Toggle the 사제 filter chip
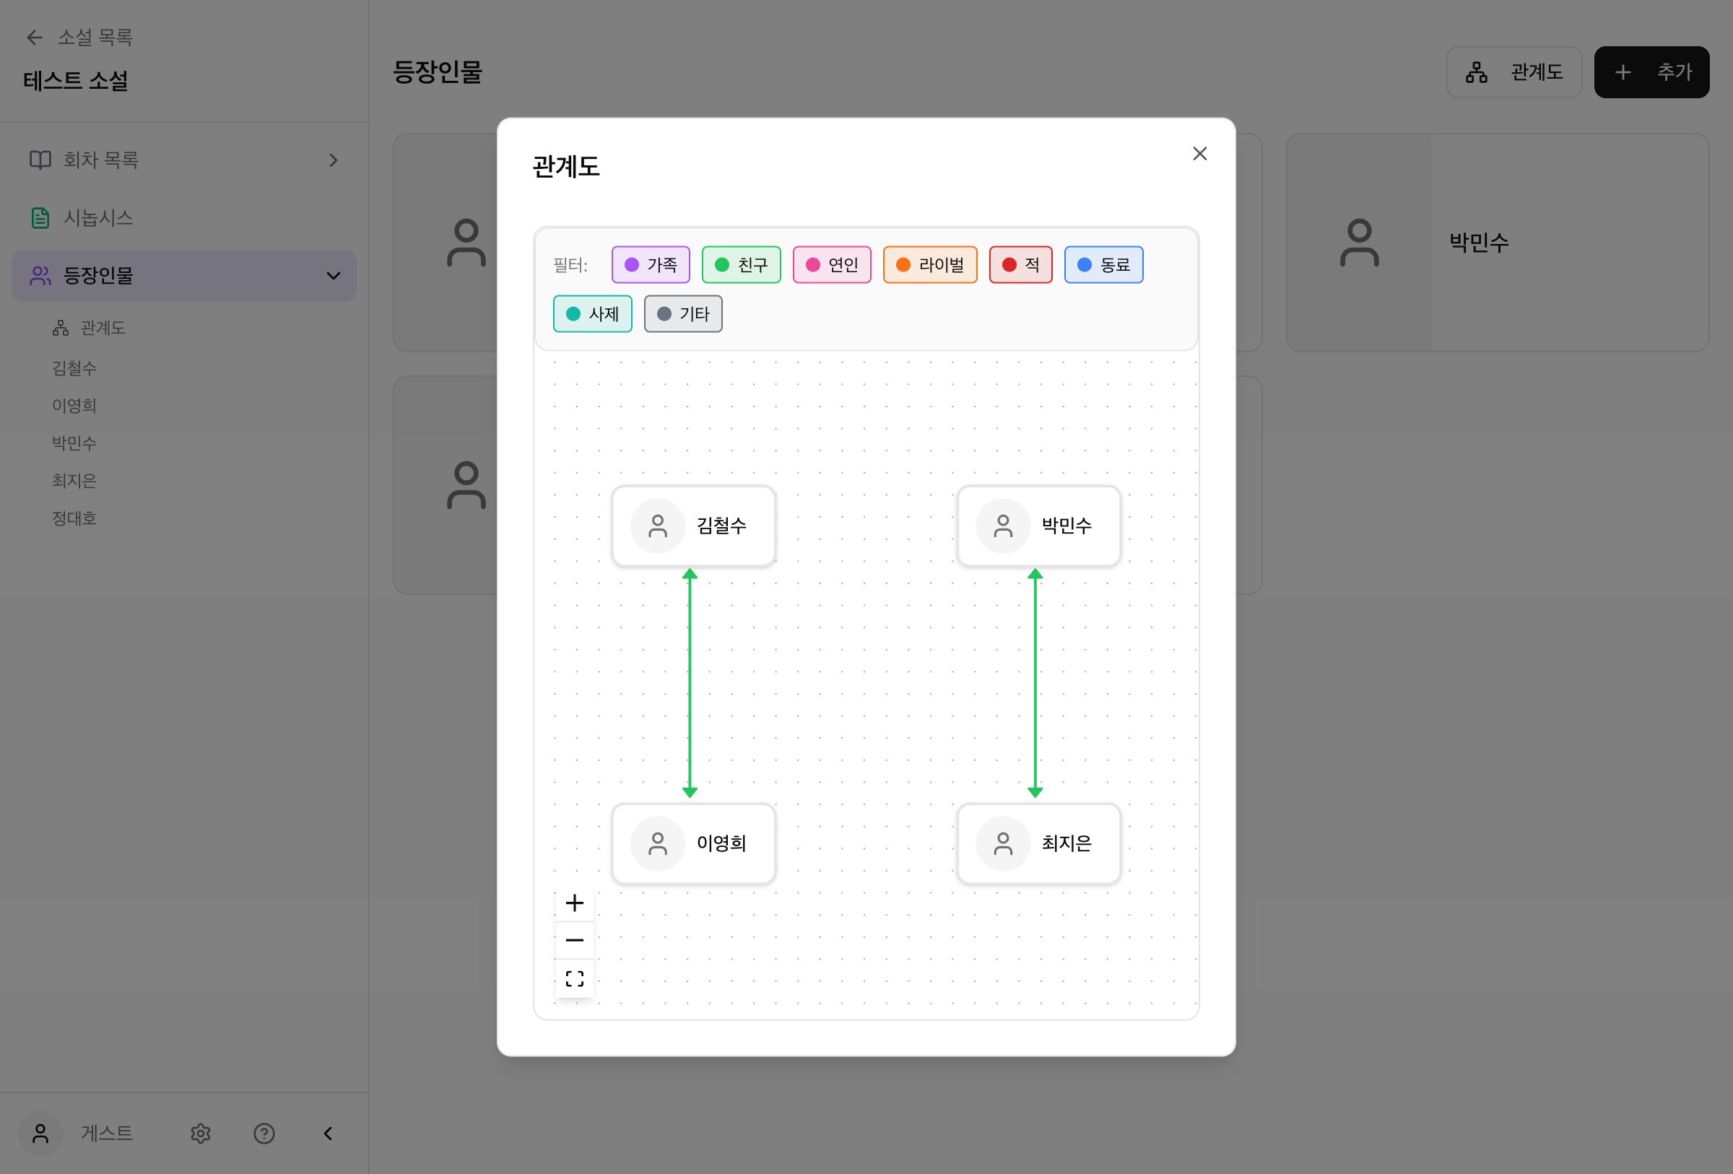This screenshot has width=1733, height=1174. (x=592, y=314)
